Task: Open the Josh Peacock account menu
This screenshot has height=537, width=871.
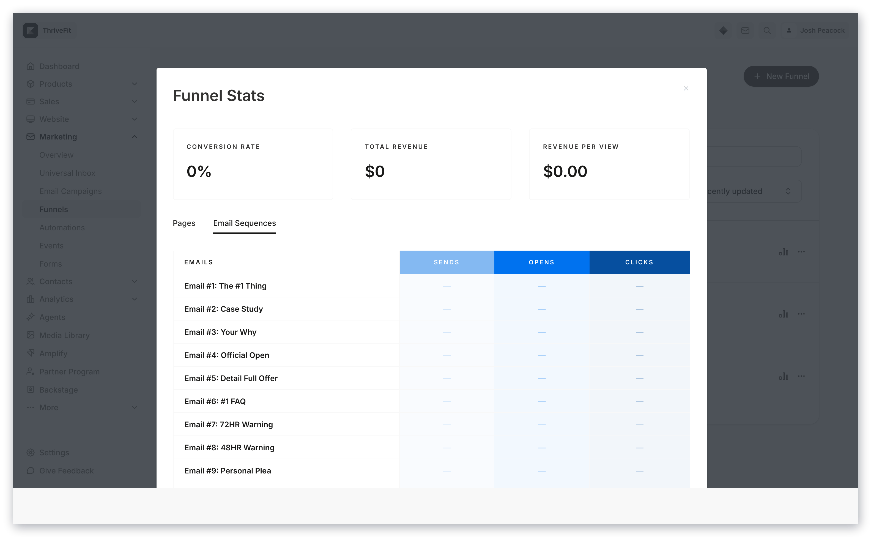Action: pos(815,31)
